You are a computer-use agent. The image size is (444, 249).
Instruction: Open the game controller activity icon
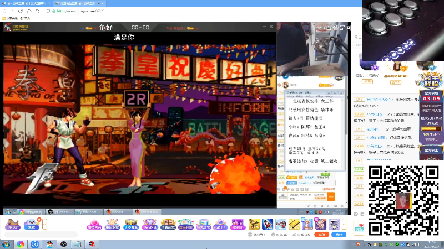pos(186,224)
